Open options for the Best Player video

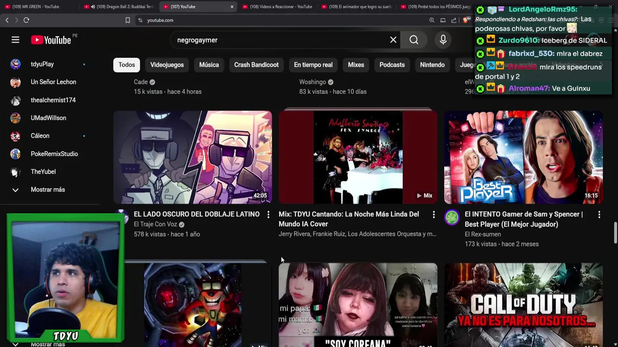tap(599, 214)
